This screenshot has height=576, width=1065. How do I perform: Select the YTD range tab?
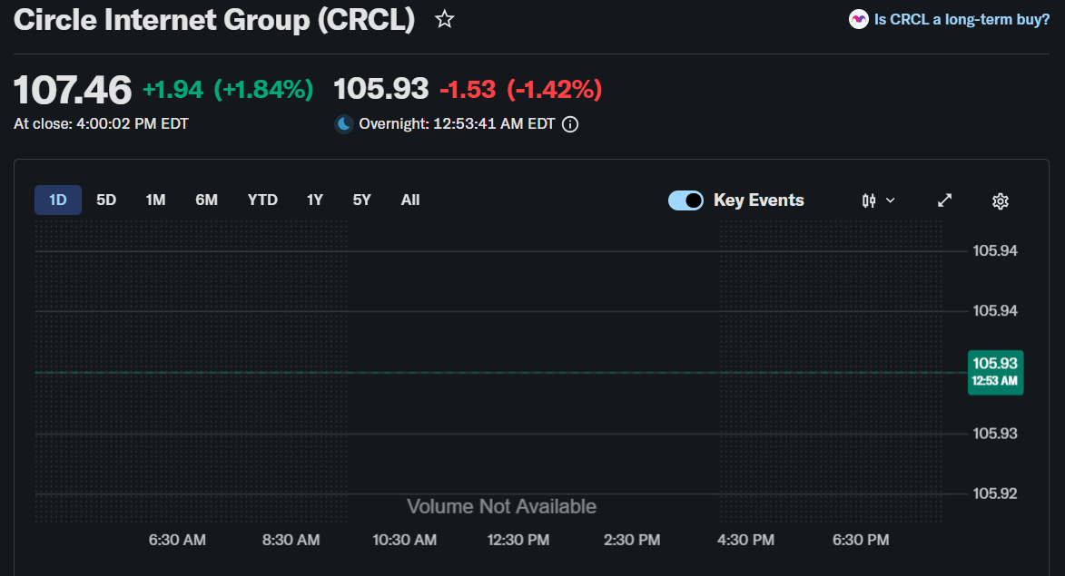(x=262, y=200)
